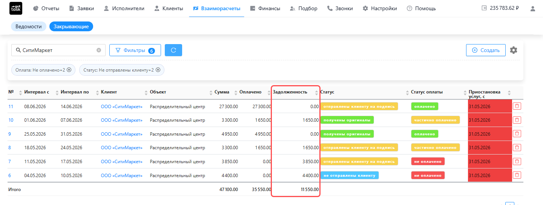Open the Отчеты menu
The height and width of the screenshot is (205, 543).
tap(46, 8)
